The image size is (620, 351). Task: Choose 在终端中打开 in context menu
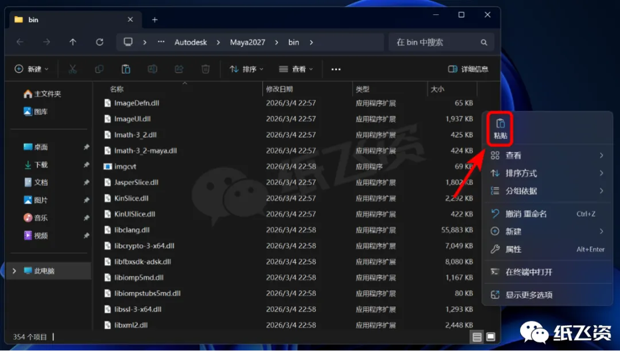(x=547, y=272)
